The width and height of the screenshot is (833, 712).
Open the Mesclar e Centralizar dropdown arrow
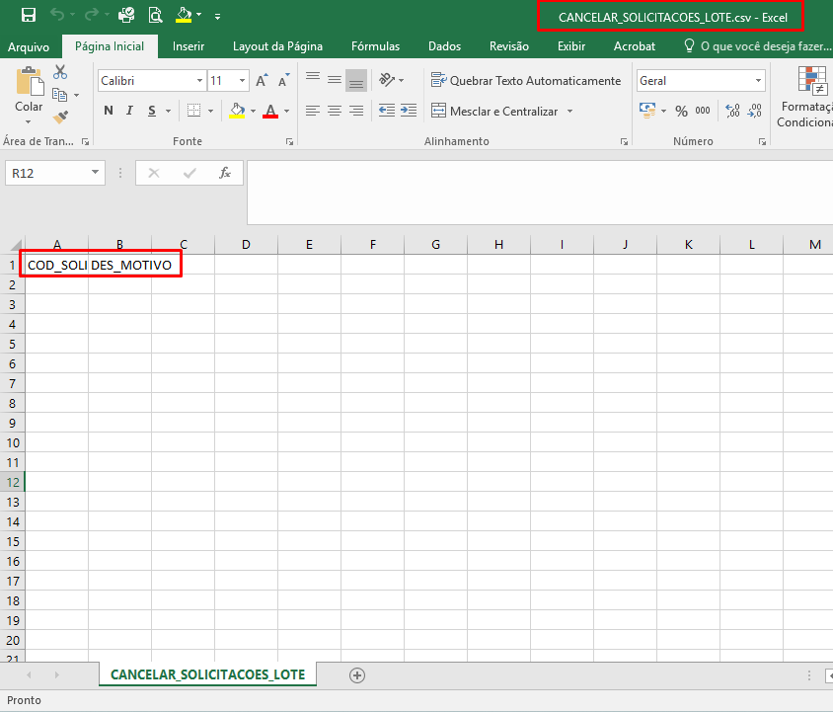pos(569,112)
